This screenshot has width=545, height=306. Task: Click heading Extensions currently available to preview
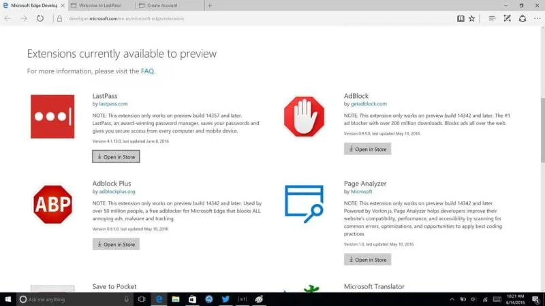pyautogui.click(x=122, y=54)
